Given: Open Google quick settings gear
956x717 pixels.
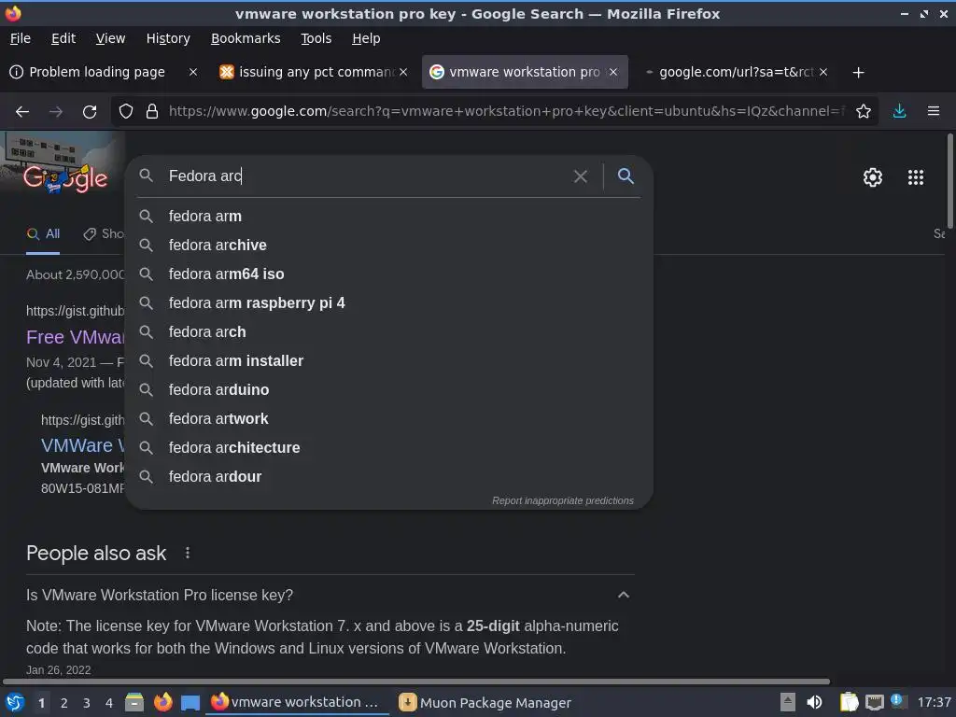Looking at the screenshot, I should (873, 177).
